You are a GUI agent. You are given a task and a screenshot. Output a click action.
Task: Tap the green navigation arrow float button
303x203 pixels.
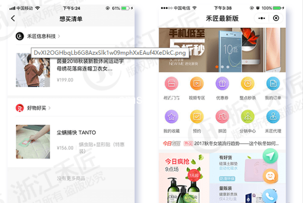click(270, 156)
